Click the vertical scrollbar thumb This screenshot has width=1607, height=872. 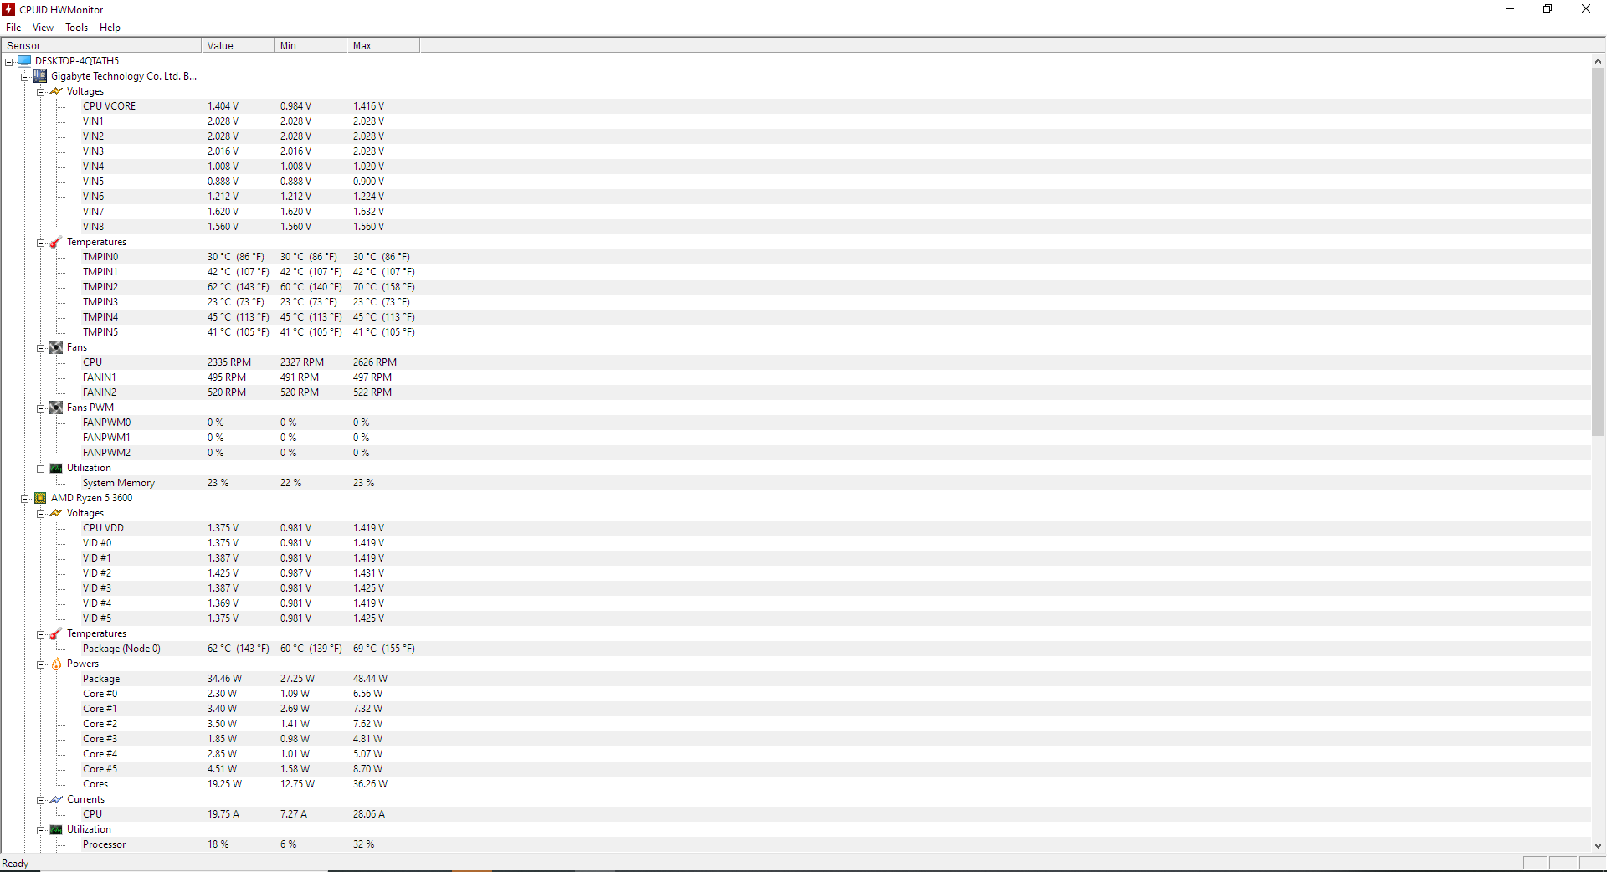tap(1598, 252)
